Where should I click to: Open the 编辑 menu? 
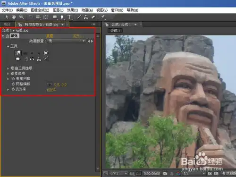point(22,10)
